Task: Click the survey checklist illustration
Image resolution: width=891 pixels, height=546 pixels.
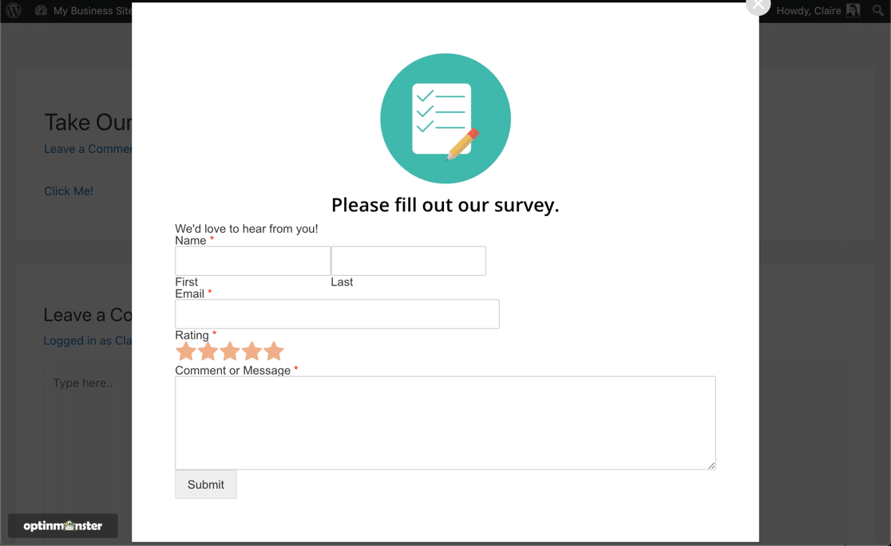Action: 445,119
